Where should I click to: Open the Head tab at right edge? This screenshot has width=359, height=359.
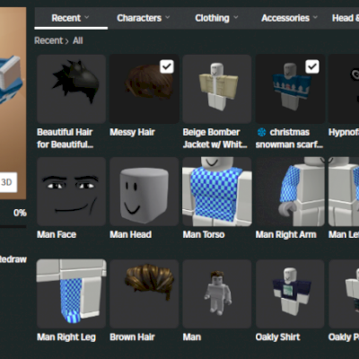pos(345,18)
